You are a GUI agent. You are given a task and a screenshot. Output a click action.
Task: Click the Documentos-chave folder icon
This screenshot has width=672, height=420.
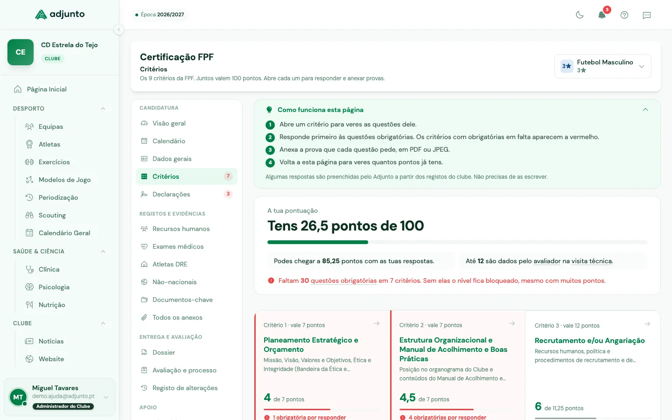[x=144, y=300]
